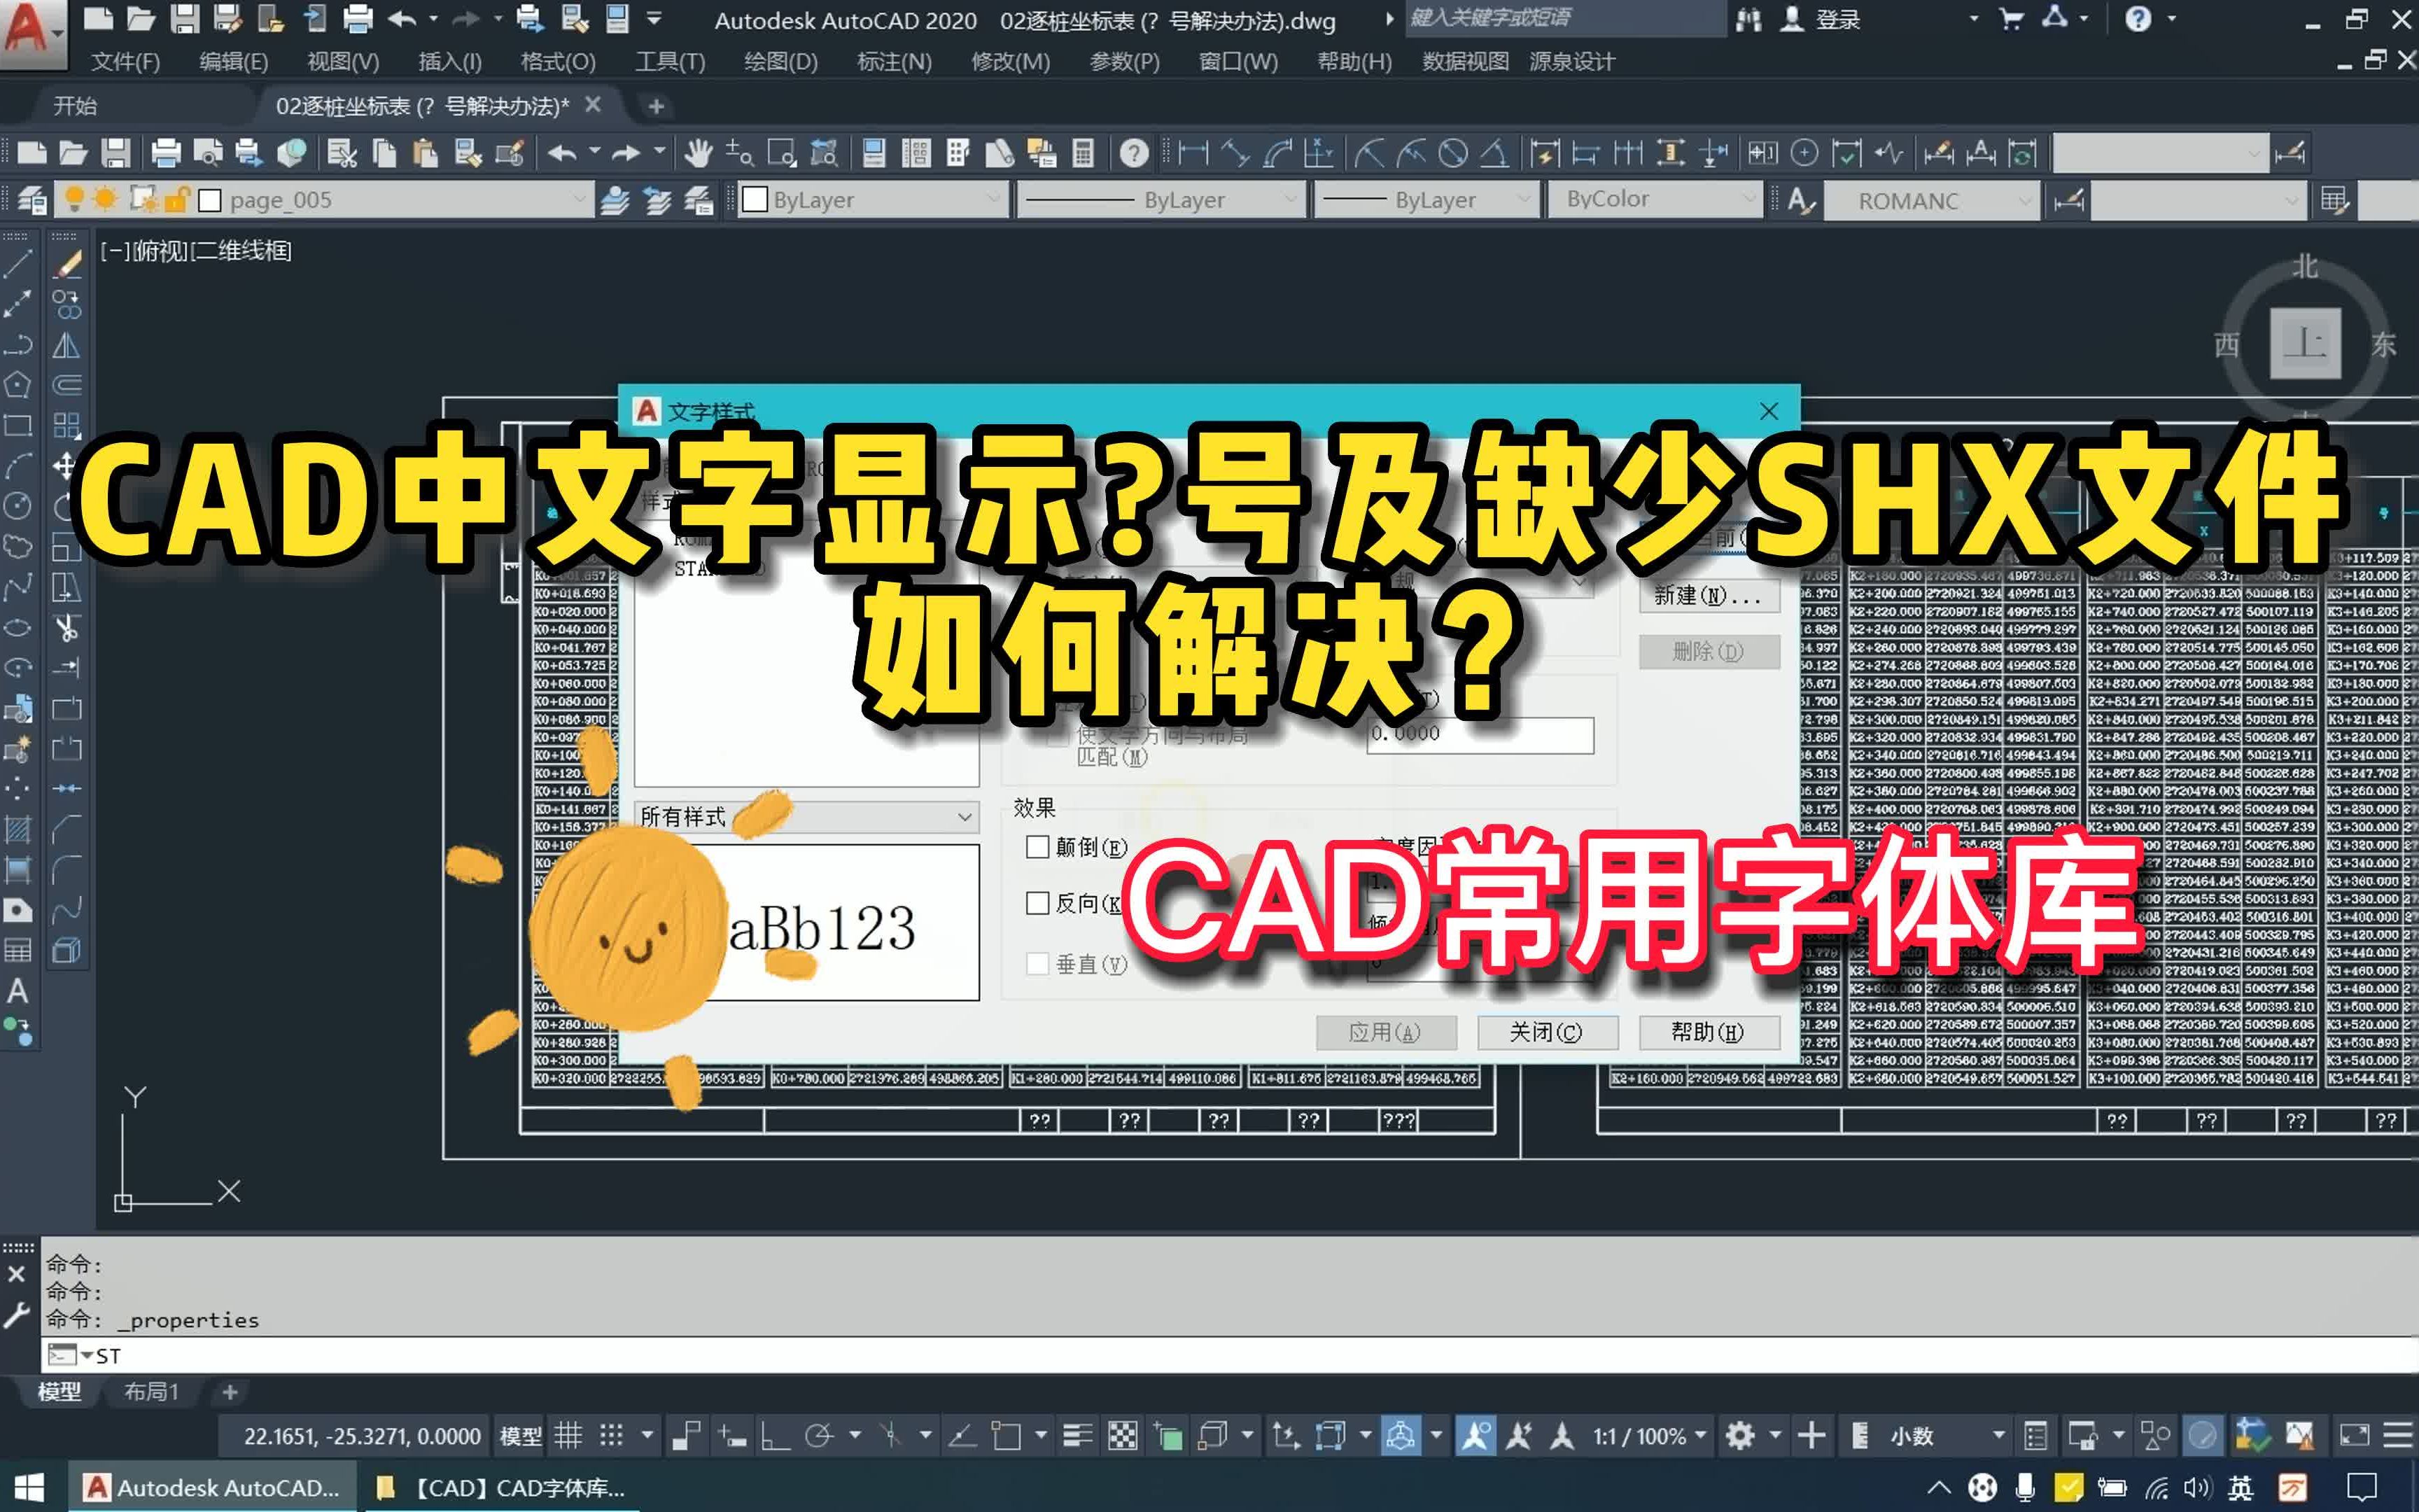The height and width of the screenshot is (1512, 2419).
Task: Select the Line tool in the draw toolbar
Action: click(18, 265)
